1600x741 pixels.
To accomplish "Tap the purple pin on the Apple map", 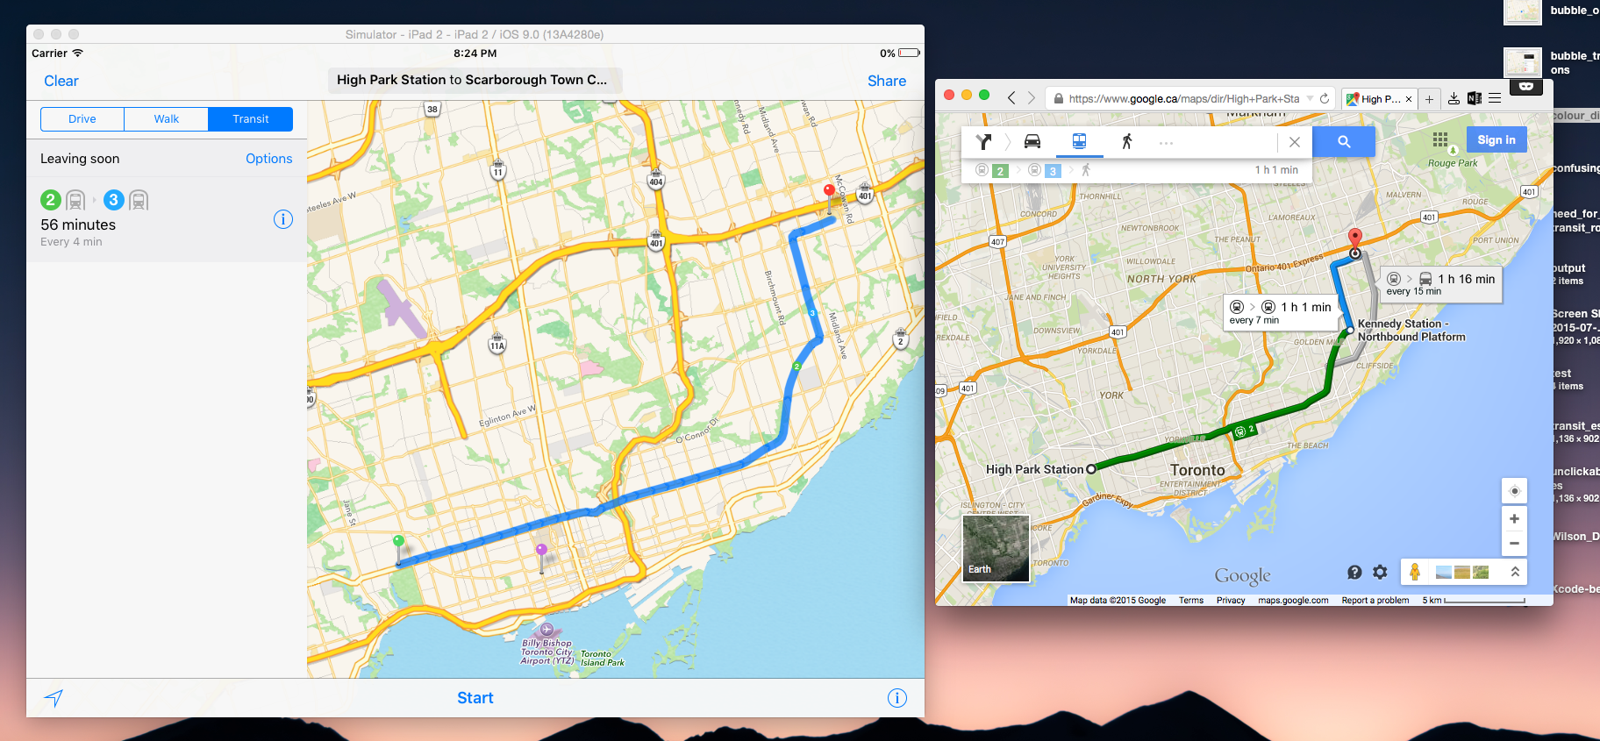I will [541, 557].
